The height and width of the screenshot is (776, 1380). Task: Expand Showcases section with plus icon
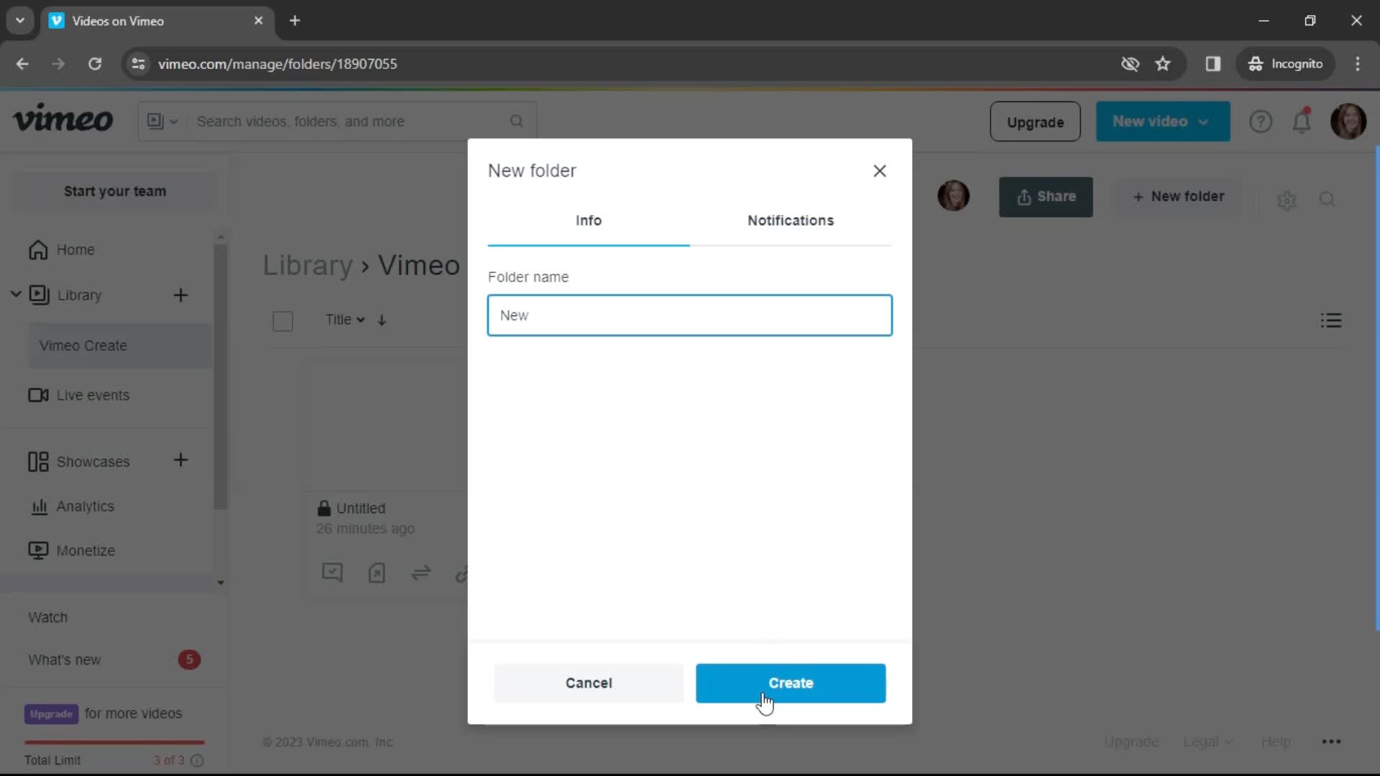[x=180, y=461]
